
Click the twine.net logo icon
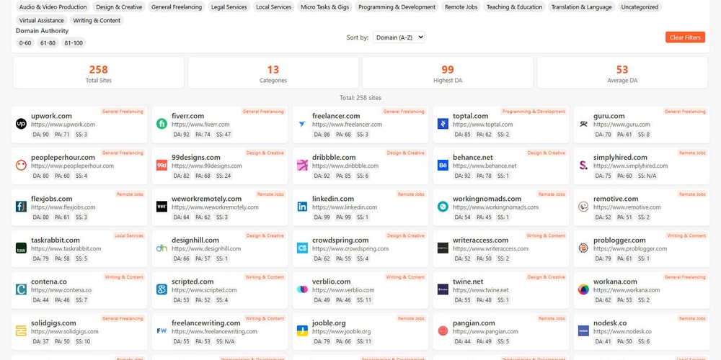(x=443, y=289)
